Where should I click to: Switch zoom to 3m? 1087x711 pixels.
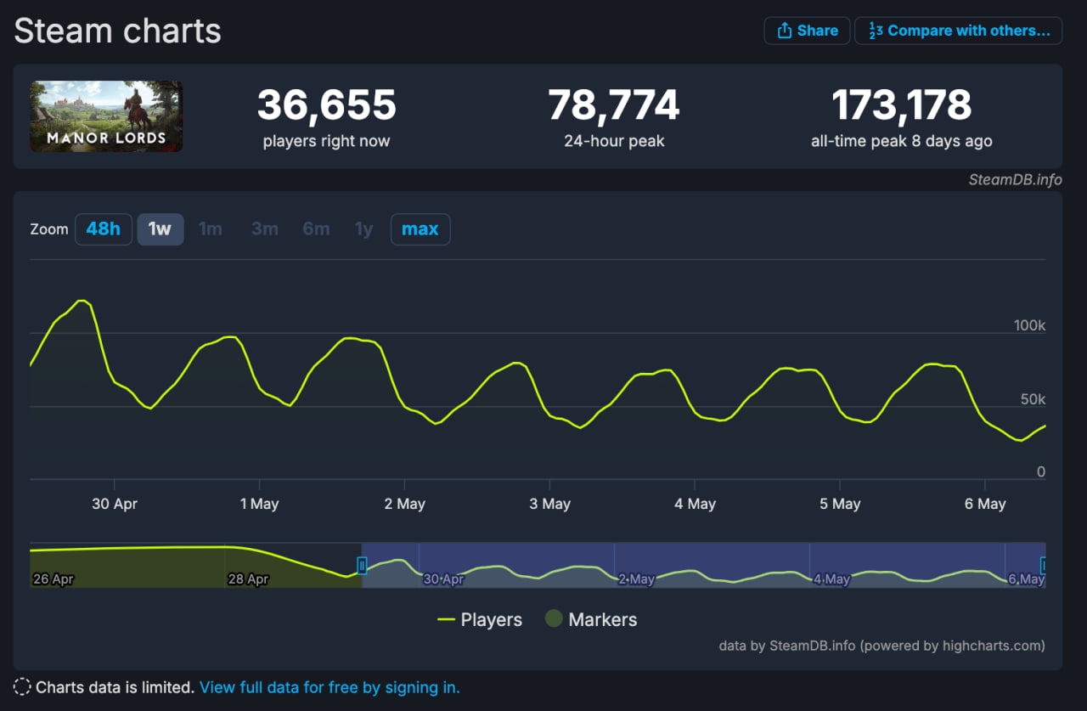(265, 229)
